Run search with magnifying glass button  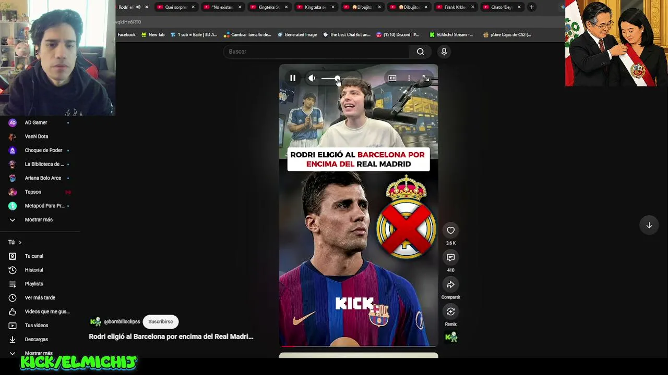coord(420,52)
